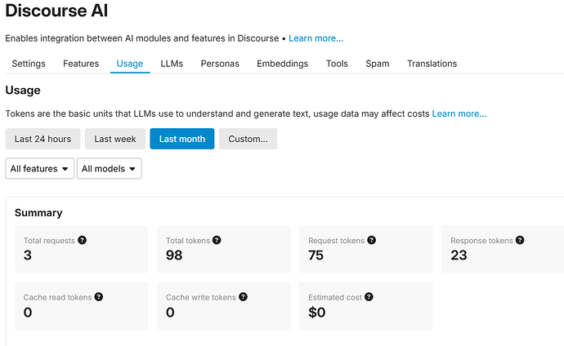
Task: Go to the LLMs tab
Action: [172, 64]
